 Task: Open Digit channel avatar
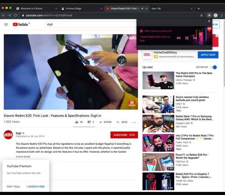(8, 135)
